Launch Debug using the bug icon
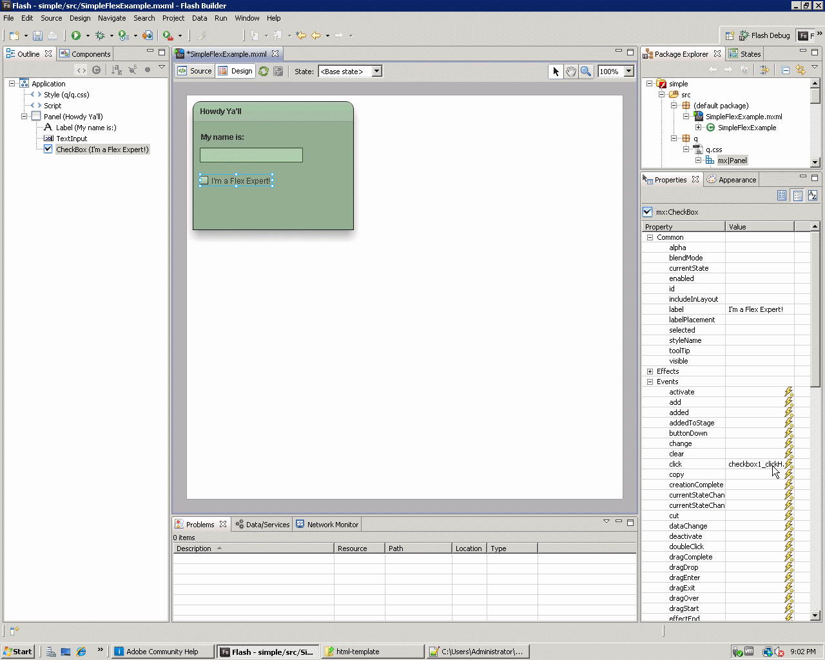The width and height of the screenshot is (825, 660). [100, 35]
